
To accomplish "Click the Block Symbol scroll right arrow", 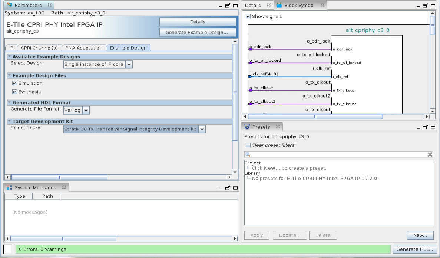I will [427, 117].
